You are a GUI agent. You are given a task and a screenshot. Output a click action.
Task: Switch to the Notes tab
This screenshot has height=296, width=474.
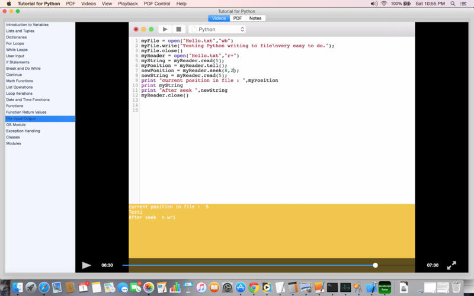pos(255,18)
